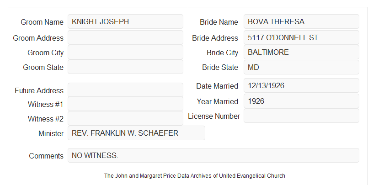Click the Bride Name field

point(301,21)
